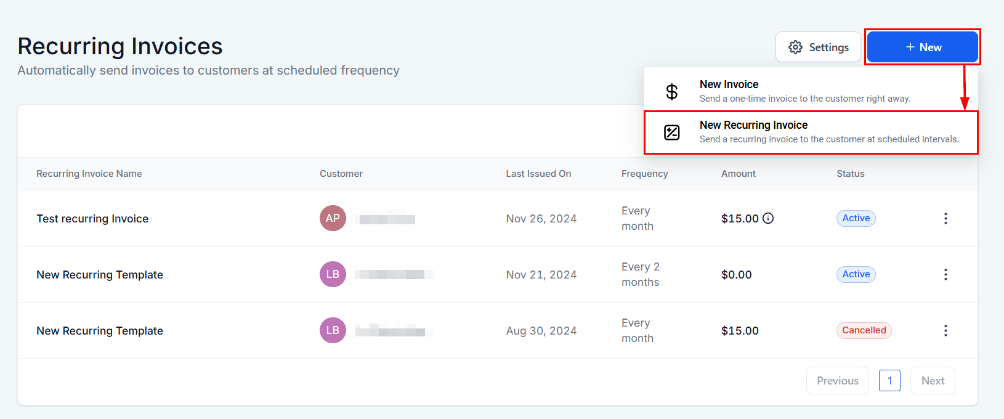This screenshot has width=1004, height=419.
Task: Click the Aug 30, 2024 date cell
Action: pyautogui.click(x=541, y=331)
